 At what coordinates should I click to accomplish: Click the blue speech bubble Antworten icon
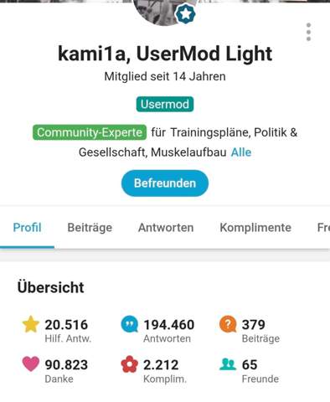[x=130, y=324]
